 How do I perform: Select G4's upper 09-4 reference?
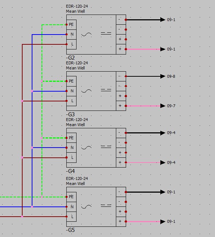171,133
